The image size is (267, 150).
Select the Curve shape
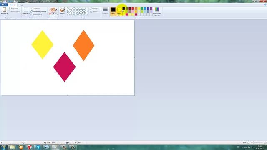coord(71,8)
